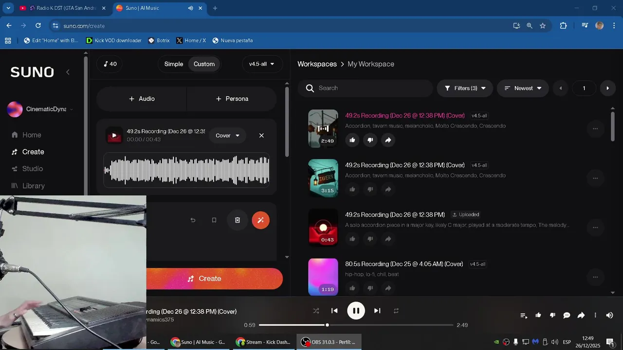
Task: Open more options for Uploaded recording
Action: pyautogui.click(x=595, y=227)
